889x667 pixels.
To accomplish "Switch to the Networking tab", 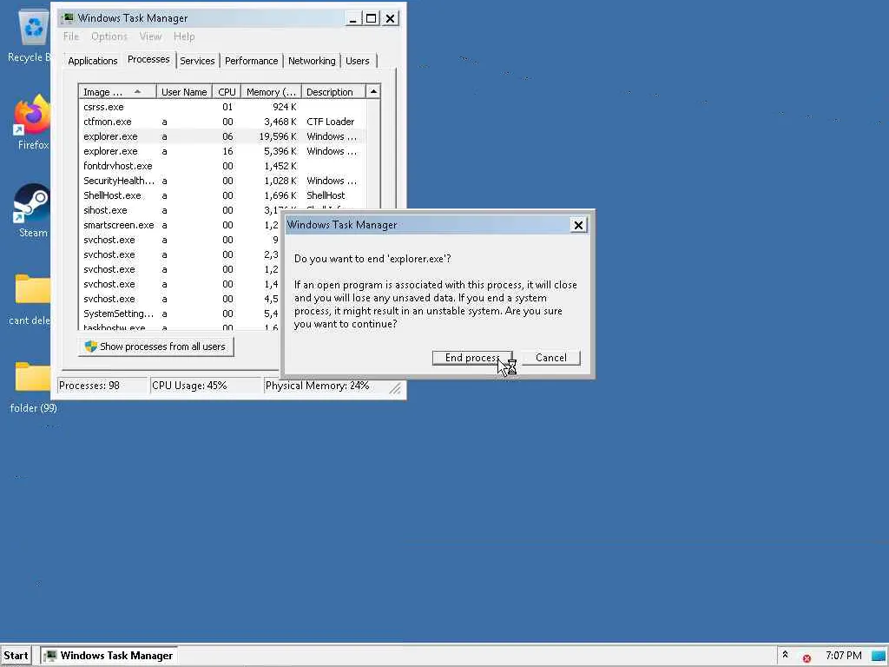I will coord(312,61).
